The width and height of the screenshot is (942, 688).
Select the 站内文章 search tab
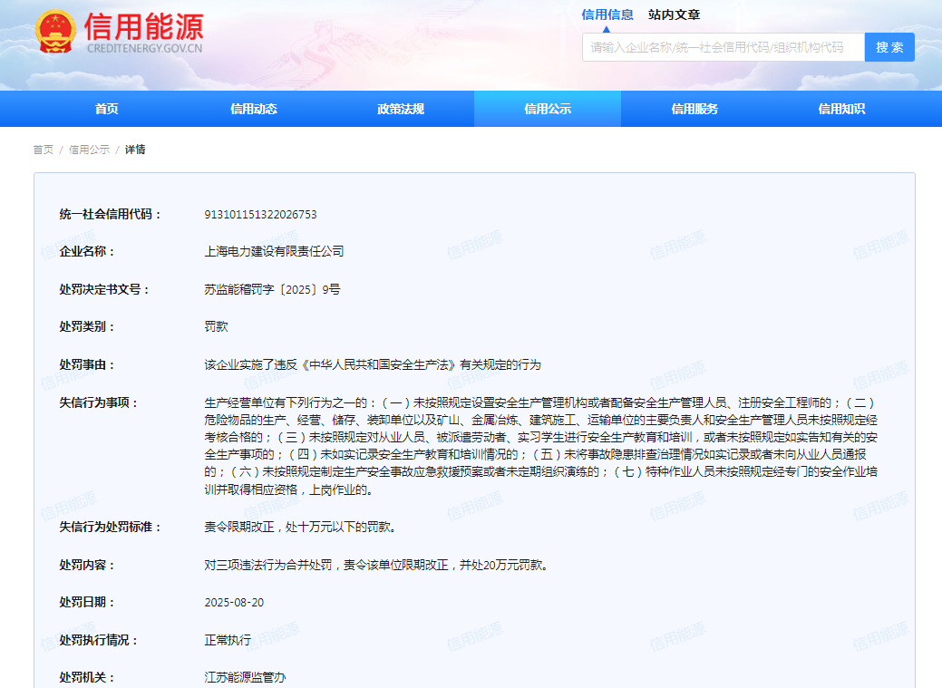coord(674,15)
